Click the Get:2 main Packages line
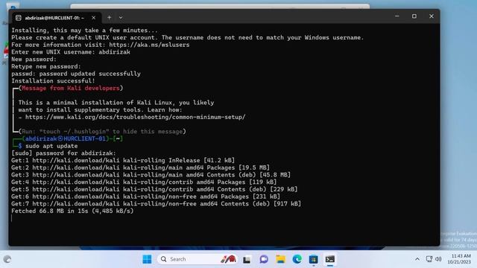The image size is (477, 268). point(141,167)
